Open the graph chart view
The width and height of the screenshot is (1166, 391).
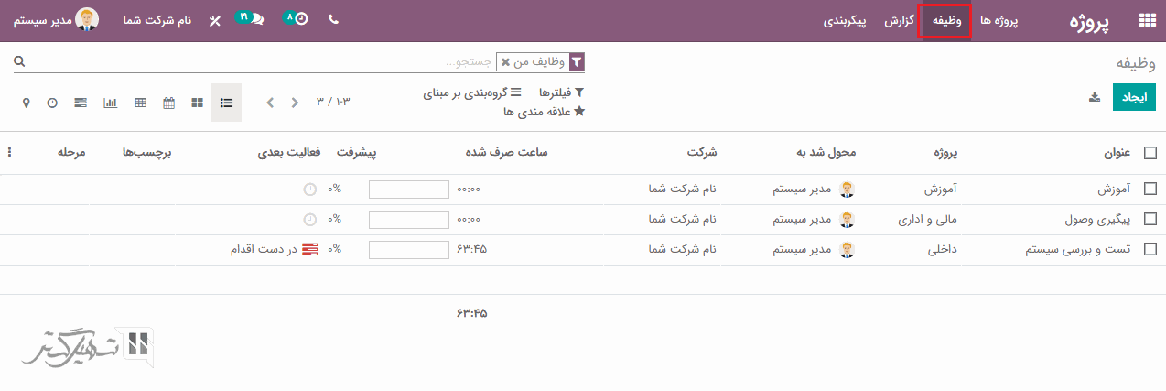click(110, 103)
